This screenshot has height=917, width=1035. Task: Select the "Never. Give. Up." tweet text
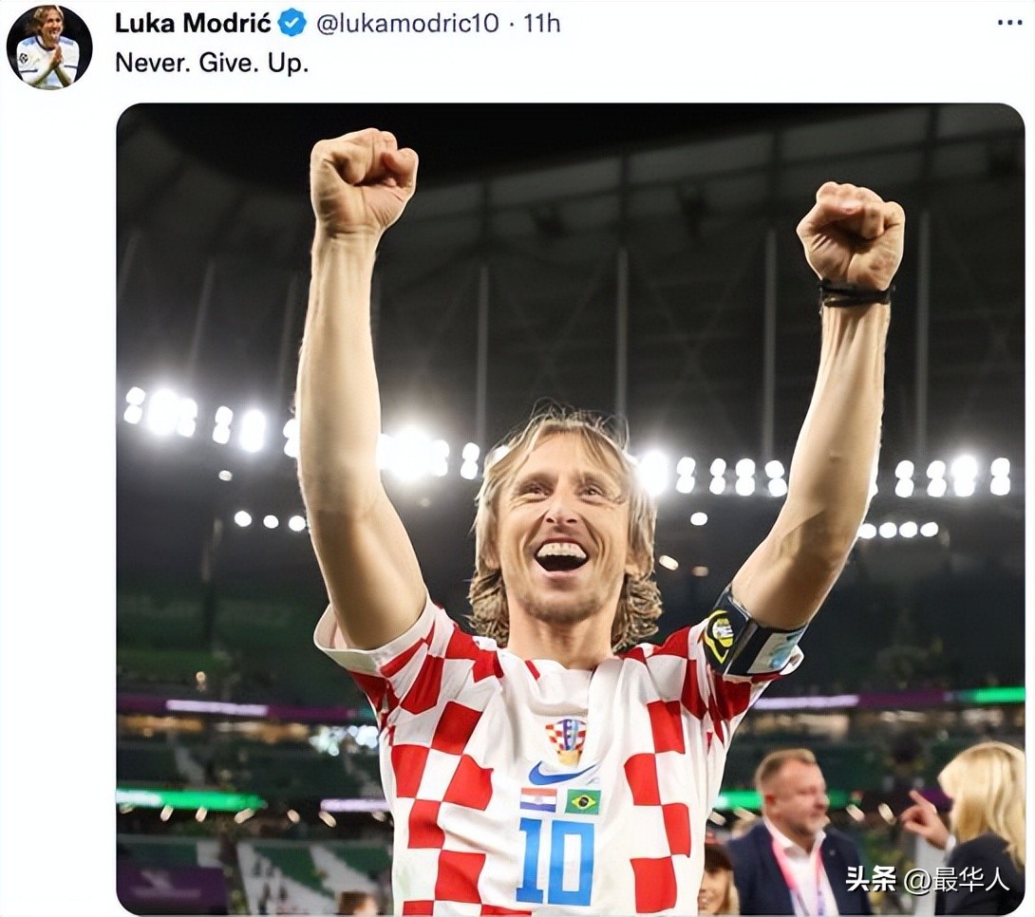pyautogui.click(x=212, y=63)
